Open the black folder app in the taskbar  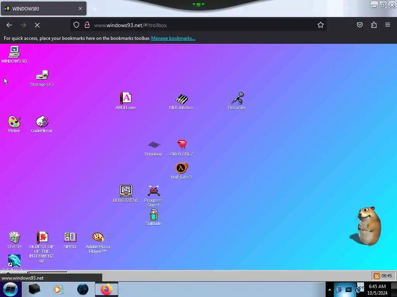[35, 289]
